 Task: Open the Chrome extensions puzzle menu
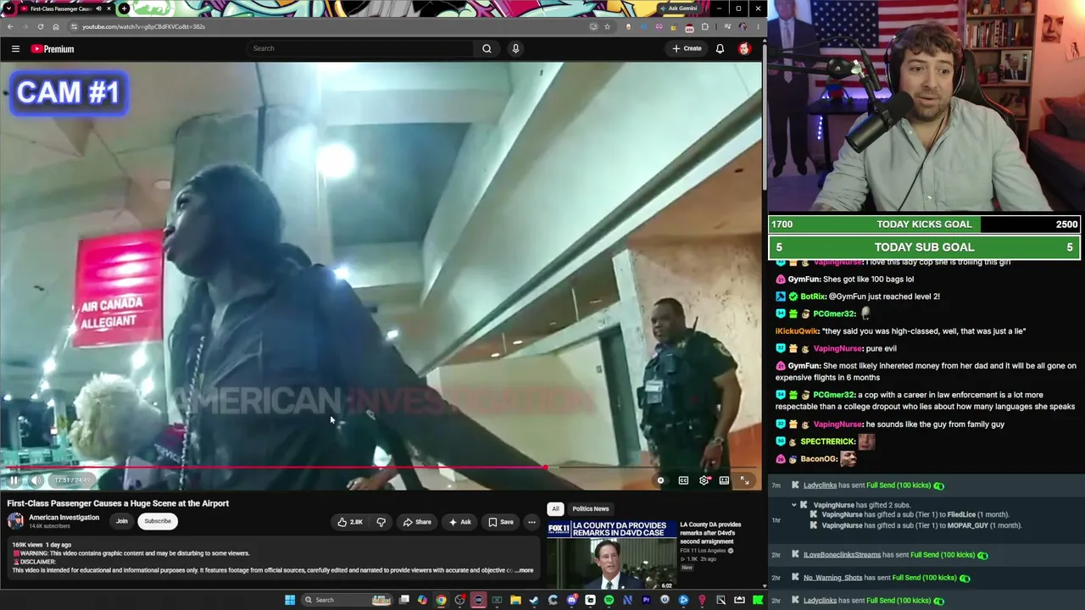click(x=704, y=26)
